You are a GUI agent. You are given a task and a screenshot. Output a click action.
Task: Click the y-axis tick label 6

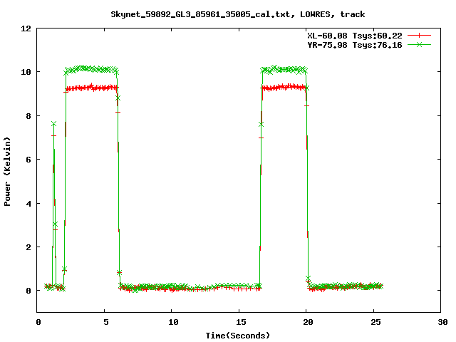coord(28,160)
